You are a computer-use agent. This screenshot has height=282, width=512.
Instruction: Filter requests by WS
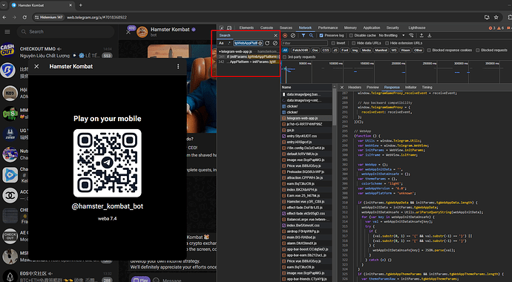pos(394,50)
